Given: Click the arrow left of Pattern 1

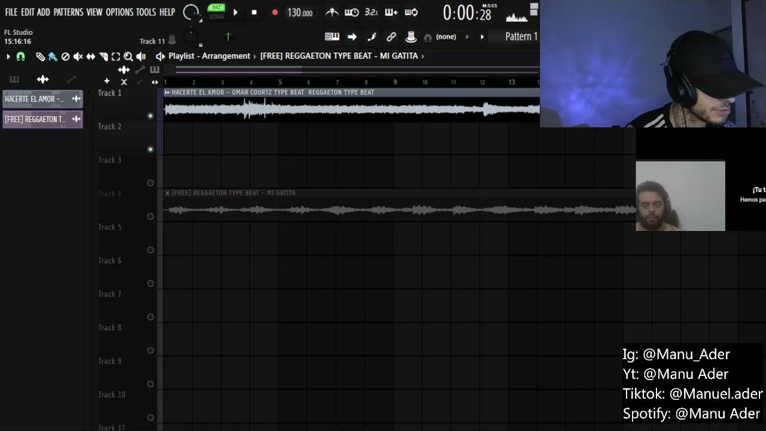Looking at the screenshot, I should [x=482, y=37].
